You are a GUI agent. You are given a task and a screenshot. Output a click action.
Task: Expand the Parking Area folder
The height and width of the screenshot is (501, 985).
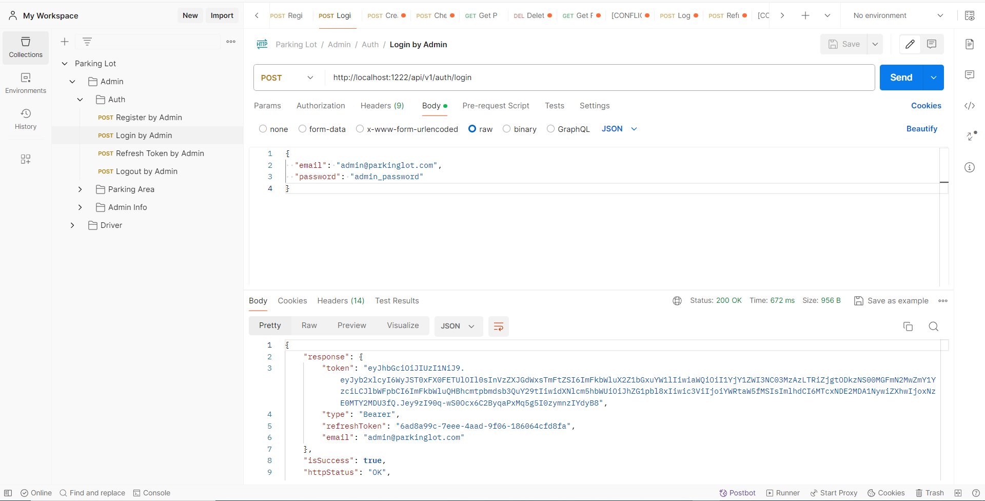point(80,189)
